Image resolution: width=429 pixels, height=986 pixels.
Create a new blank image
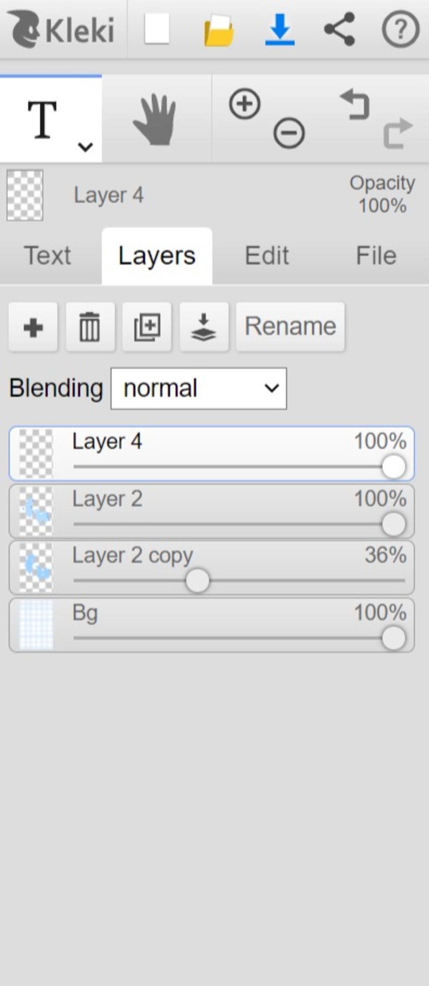(x=157, y=29)
